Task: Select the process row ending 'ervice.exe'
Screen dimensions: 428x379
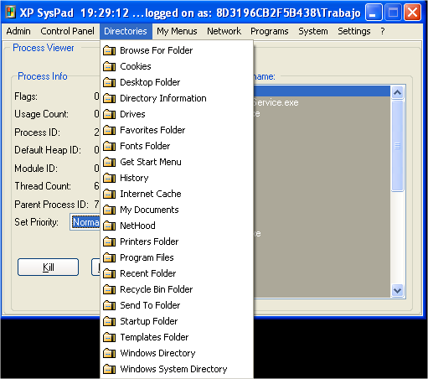Action: coord(322,102)
